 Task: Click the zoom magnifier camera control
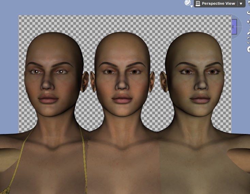click(248, 32)
